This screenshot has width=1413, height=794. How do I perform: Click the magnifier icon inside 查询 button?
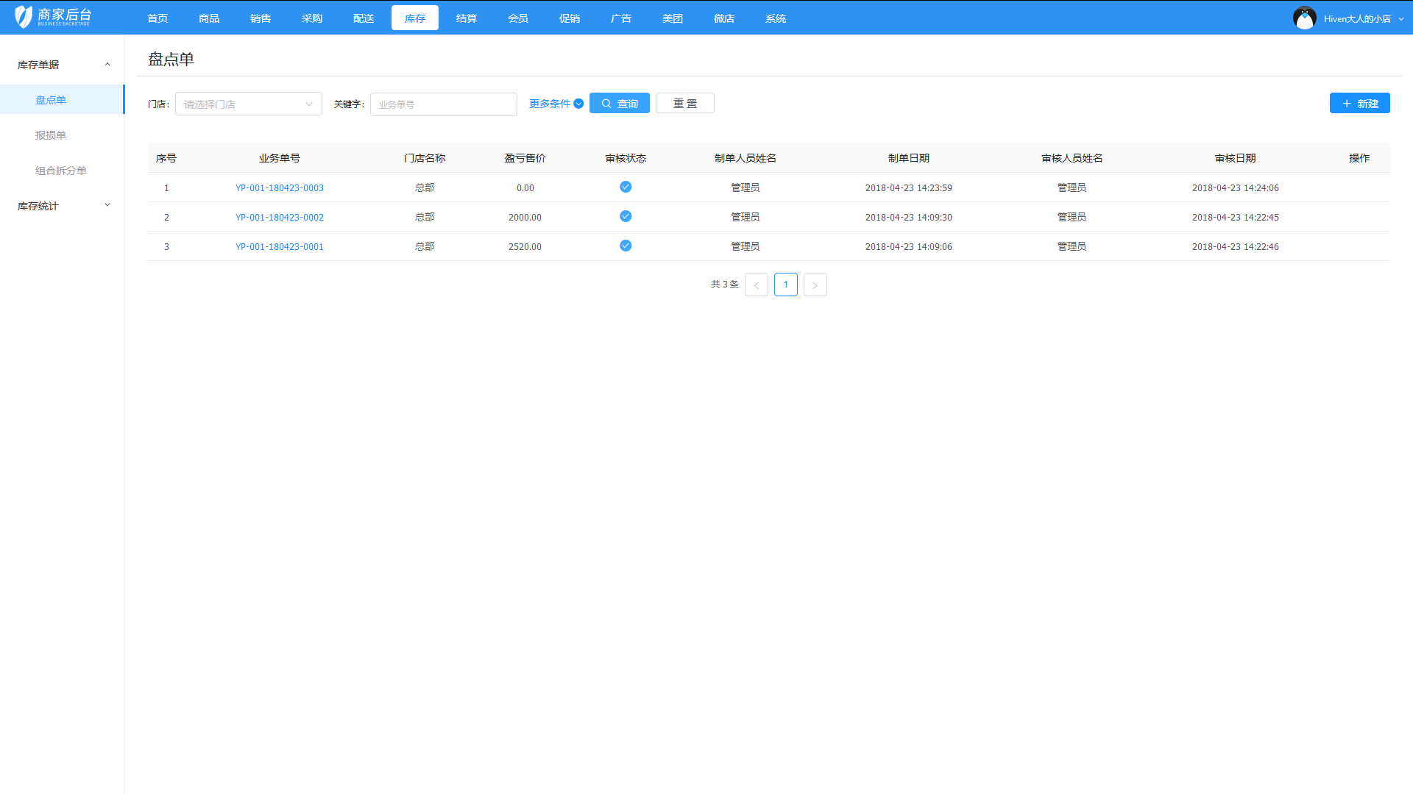point(606,103)
